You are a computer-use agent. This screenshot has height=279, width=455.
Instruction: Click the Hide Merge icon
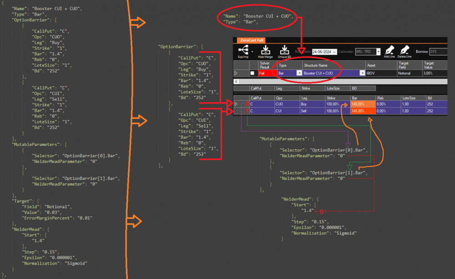pos(266,49)
